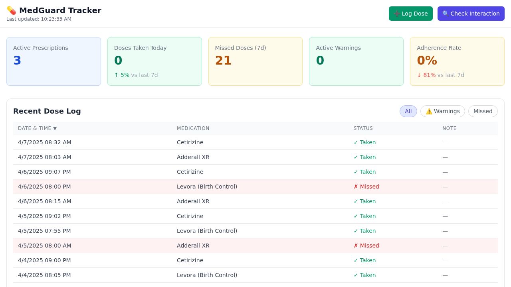Open the Check Interaction button
This screenshot has width=511, height=287.
click(x=471, y=14)
